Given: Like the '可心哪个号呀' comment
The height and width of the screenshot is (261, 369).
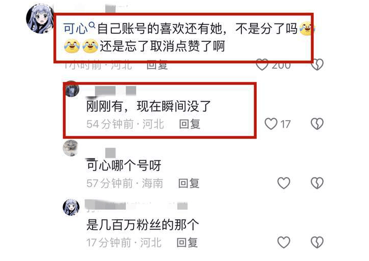Looking at the screenshot, I should [x=284, y=183].
